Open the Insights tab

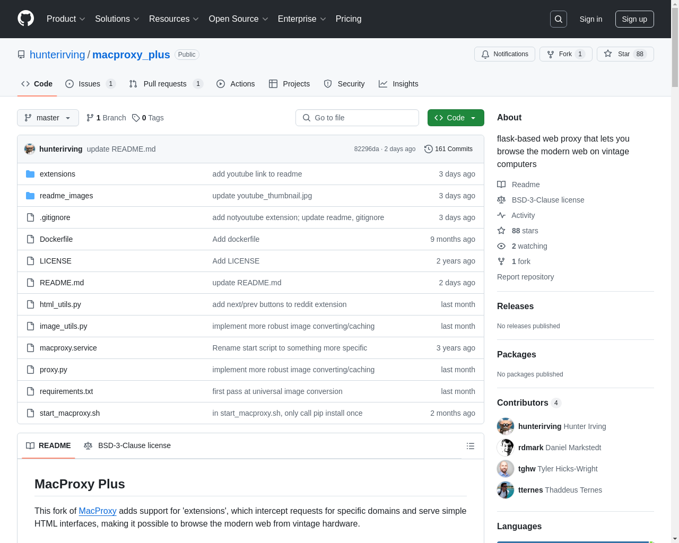[398, 84]
